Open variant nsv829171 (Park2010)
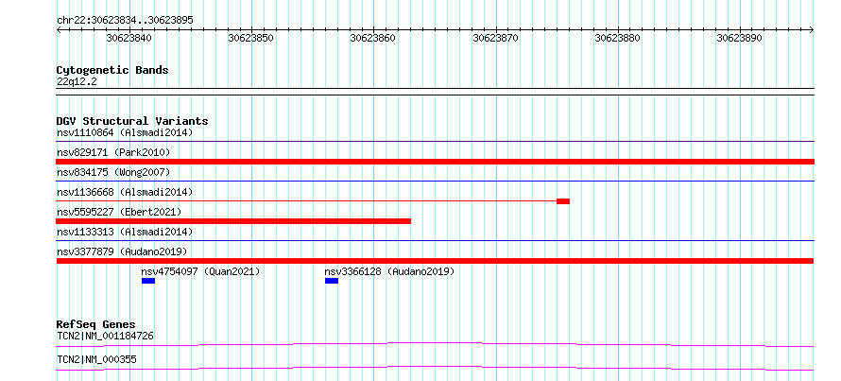This screenshot has height=381, width=841. point(113,152)
